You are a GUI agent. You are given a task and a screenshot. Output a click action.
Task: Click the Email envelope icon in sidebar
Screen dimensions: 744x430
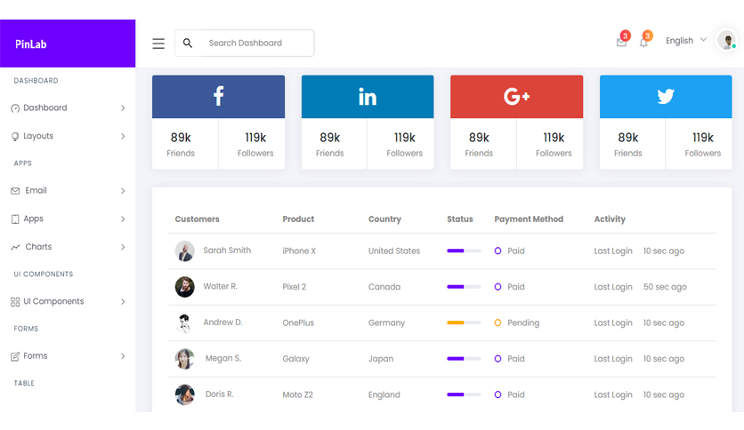coord(15,191)
